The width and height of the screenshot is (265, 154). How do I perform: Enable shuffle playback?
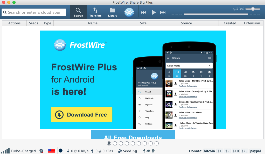(241, 9)
